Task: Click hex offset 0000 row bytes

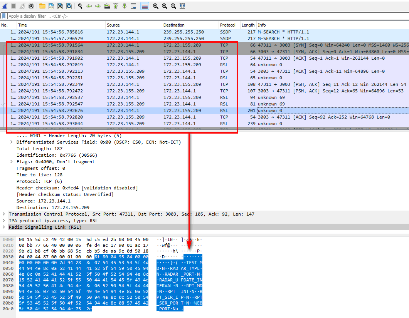Action: pos(84,239)
